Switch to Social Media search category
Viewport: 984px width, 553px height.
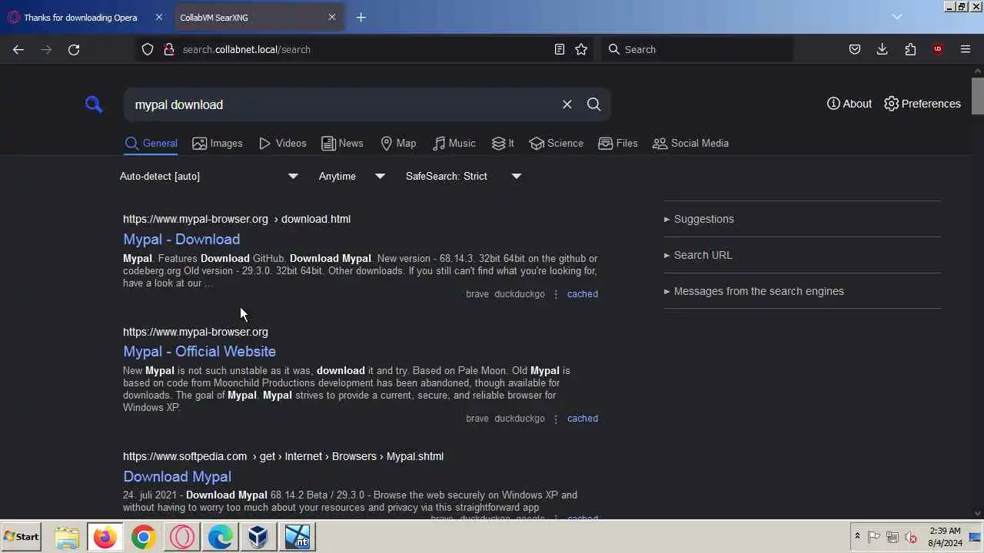[690, 143]
